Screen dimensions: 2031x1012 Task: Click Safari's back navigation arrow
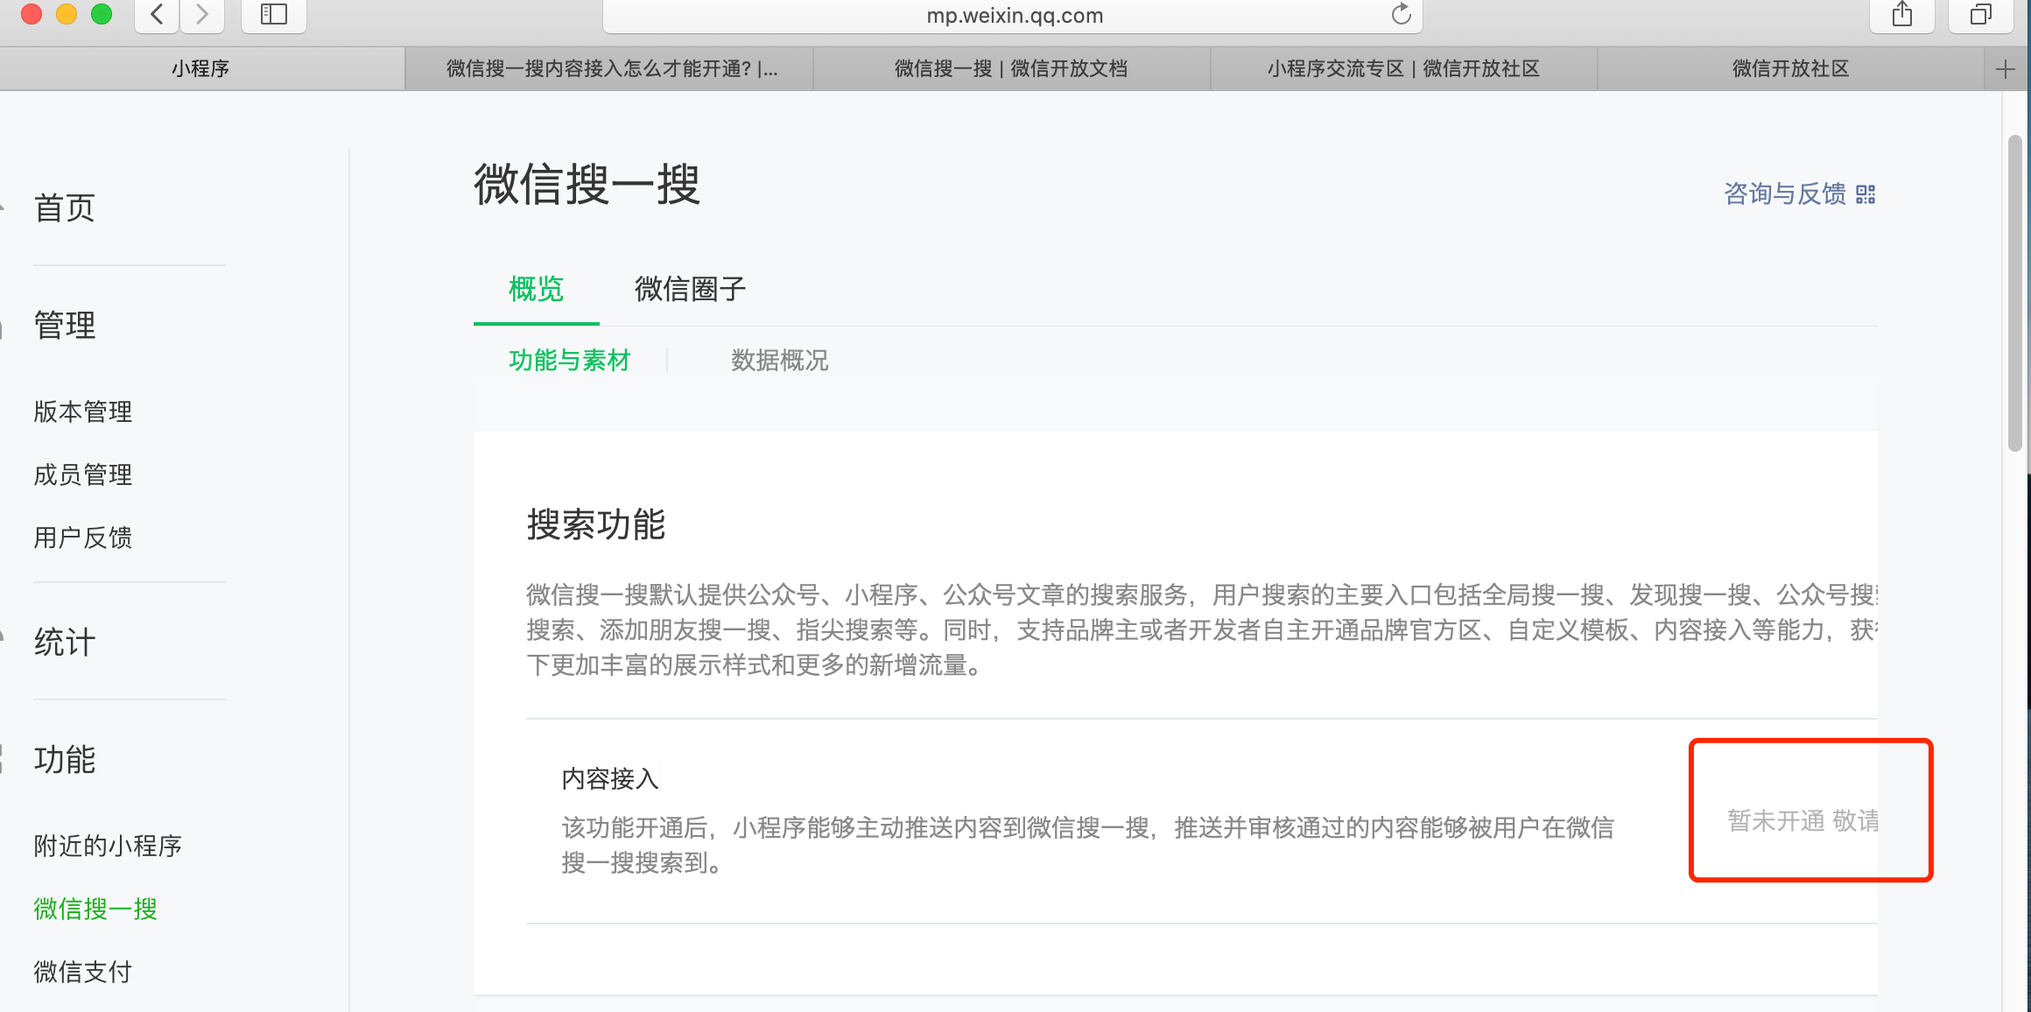pos(158,14)
